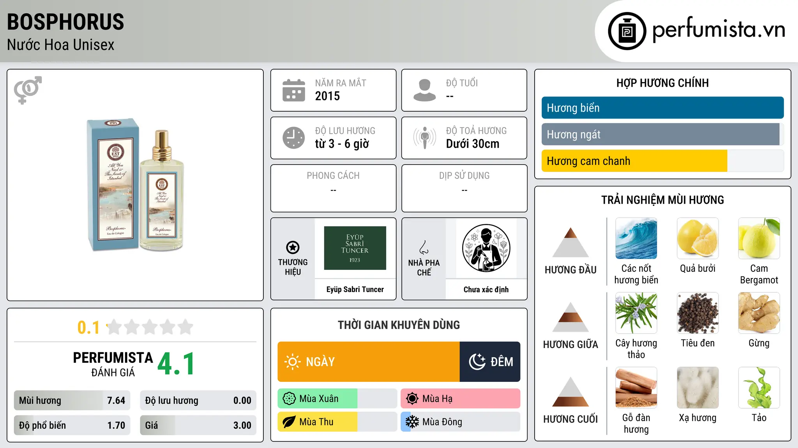Select the Mùa Xuân season bar
Image resolution: width=798 pixels, height=448 pixels.
[337, 399]
